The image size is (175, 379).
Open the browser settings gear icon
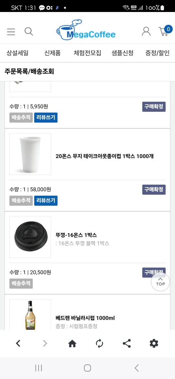tap(154, 343)
